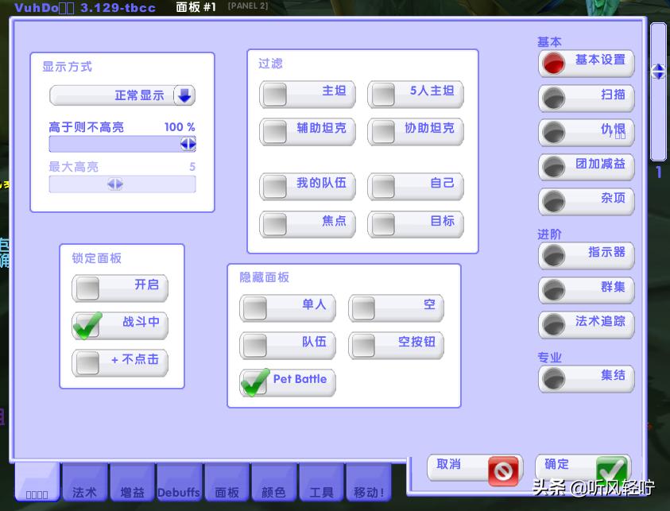The image size is (670, 511).
Task: Switch to the 颜色 tab
Action: click(x=274, y=491)
